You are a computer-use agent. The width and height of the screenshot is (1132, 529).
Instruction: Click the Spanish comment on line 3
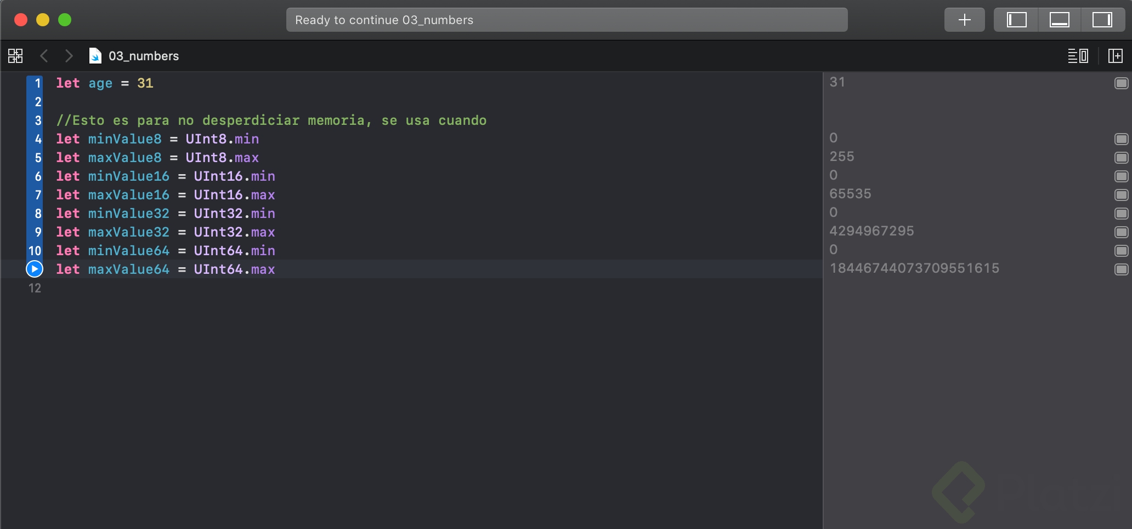[271, 120]
